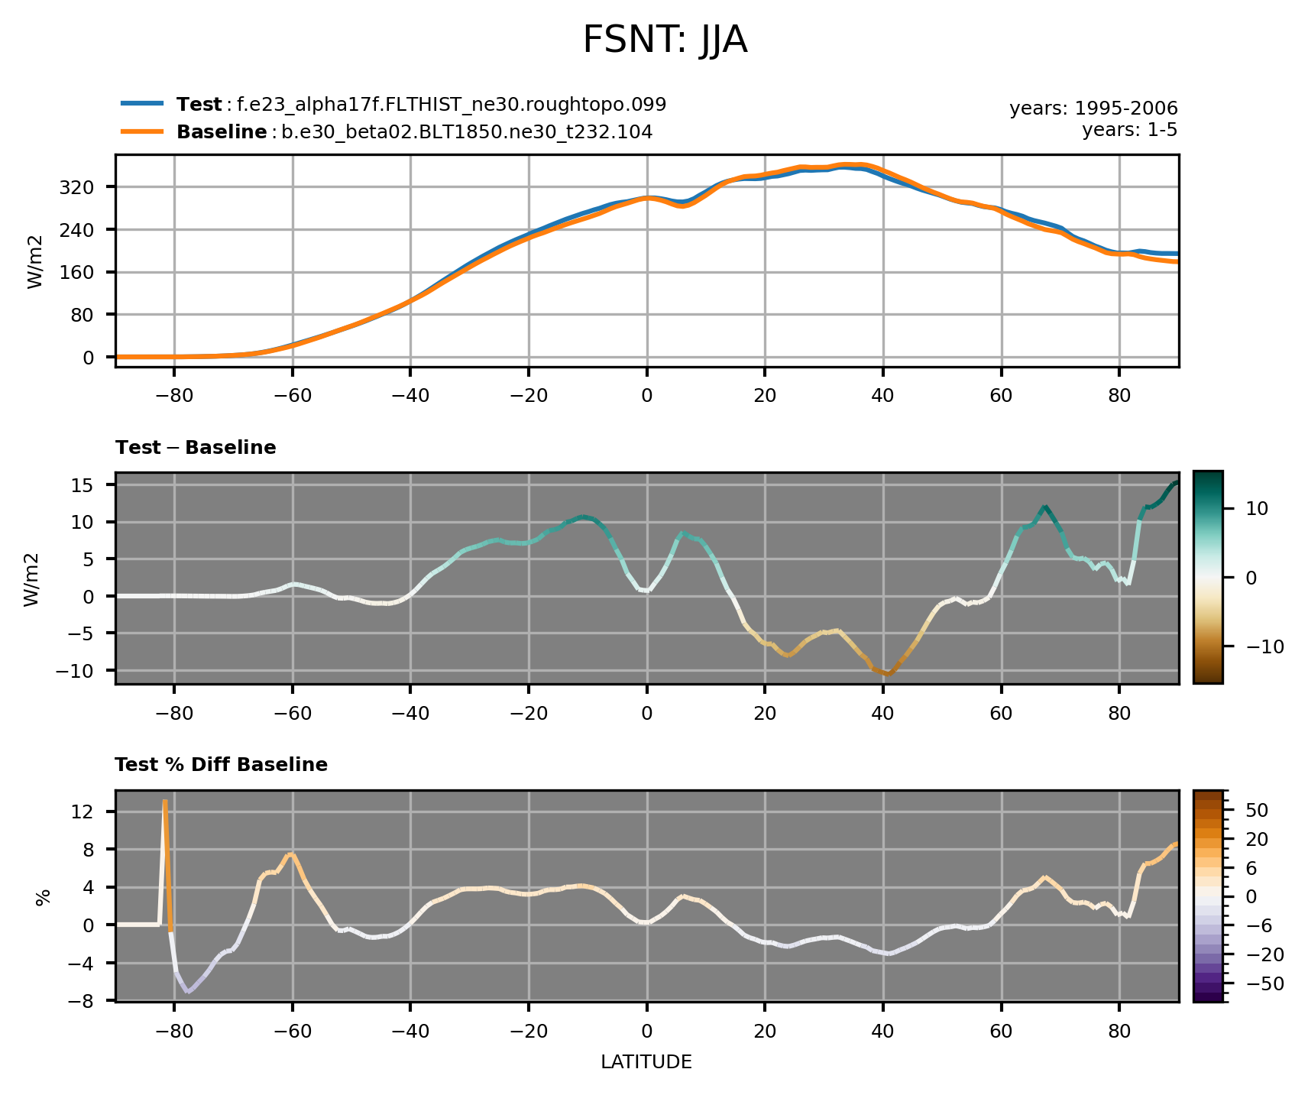1308x1095 pixels.
Task: Click the W/m2 y-axis label of top plot
Action: click(x=34, y=261)
